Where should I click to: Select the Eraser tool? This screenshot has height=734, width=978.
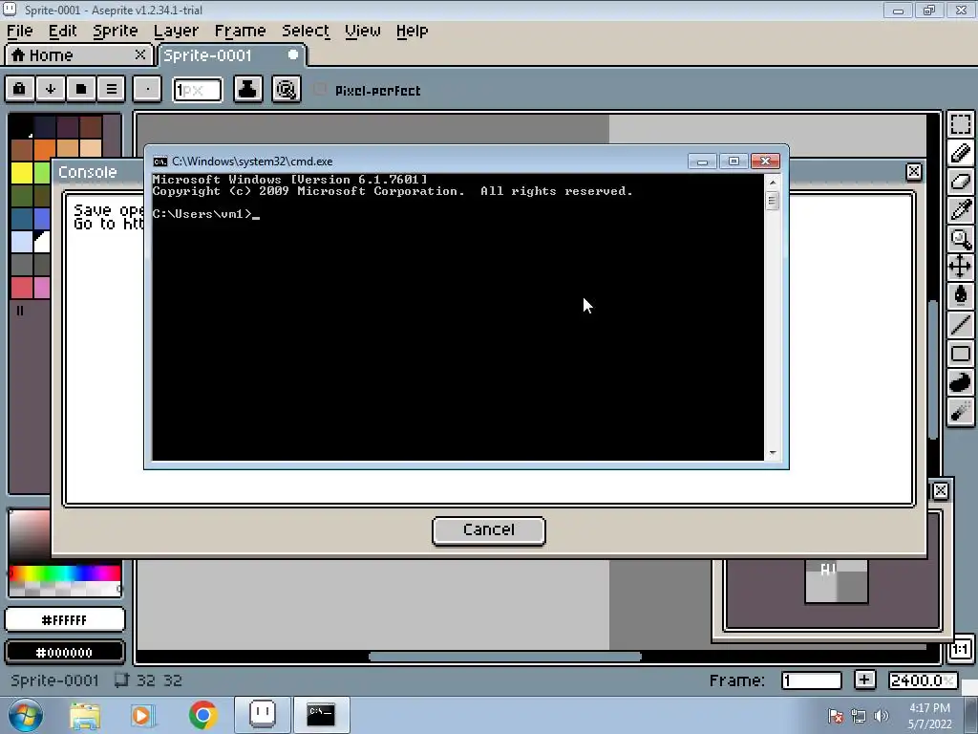click(961, 182)
